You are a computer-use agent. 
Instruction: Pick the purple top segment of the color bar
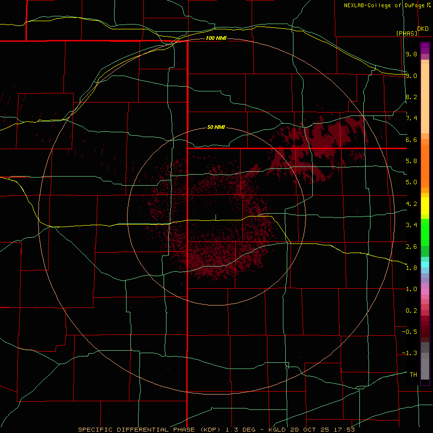(425, 48)
